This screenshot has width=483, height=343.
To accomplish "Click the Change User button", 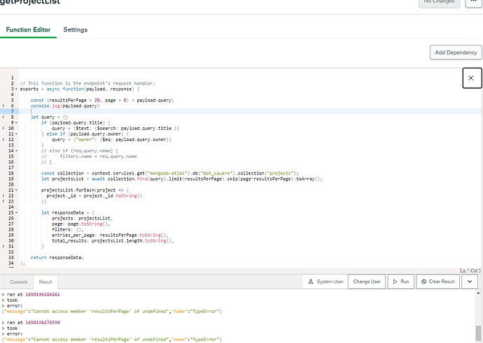I will 366,282.
